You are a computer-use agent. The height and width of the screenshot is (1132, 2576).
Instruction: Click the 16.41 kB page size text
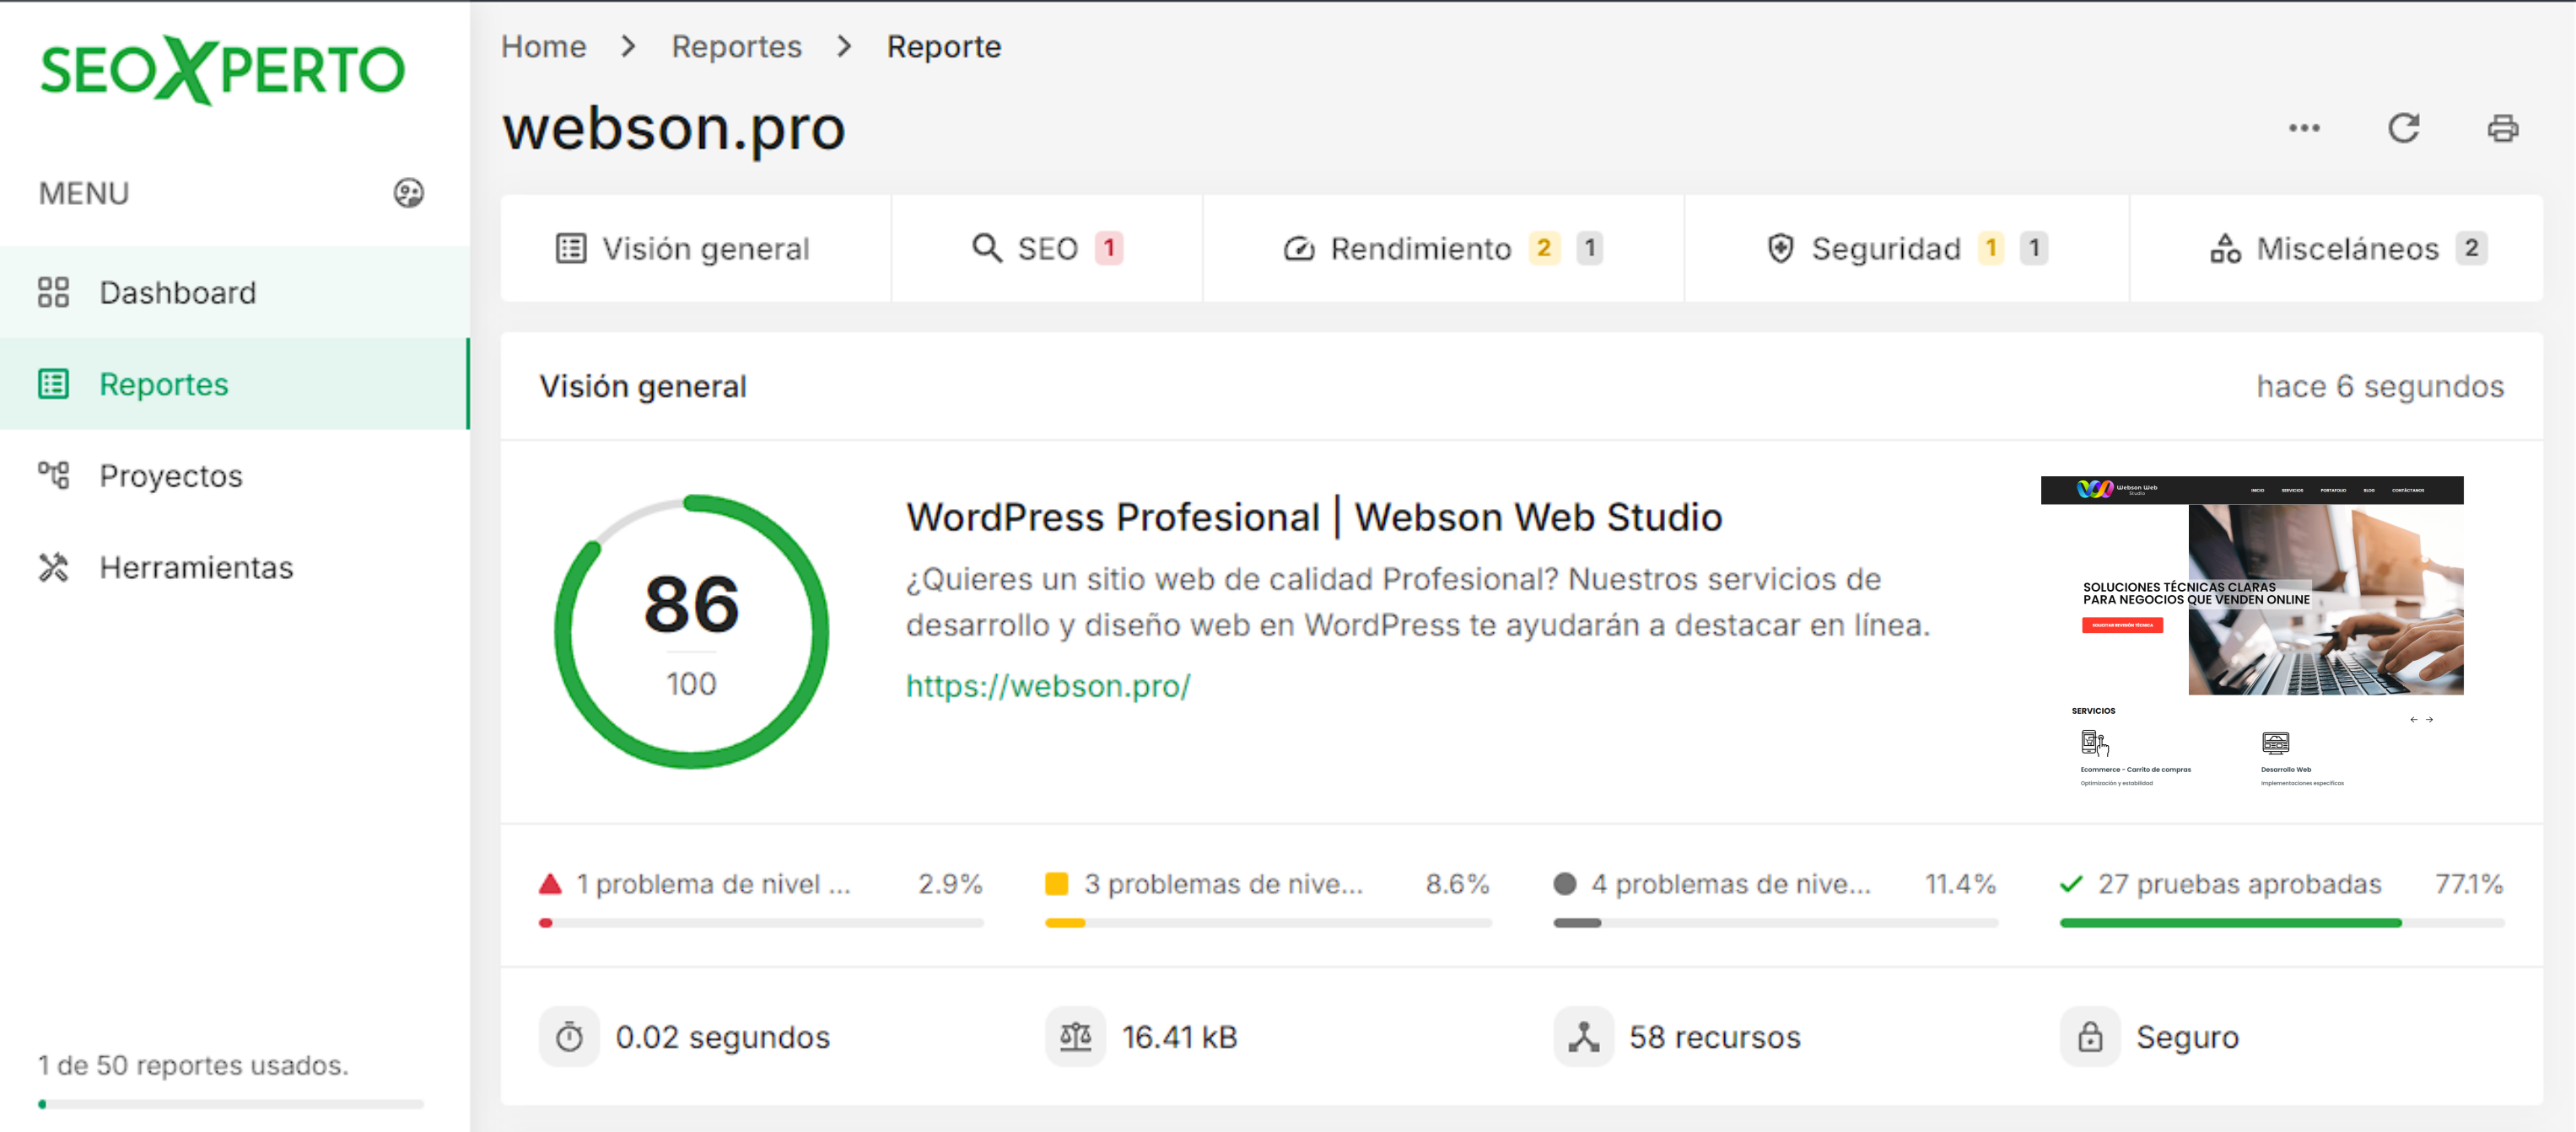1180,1037
